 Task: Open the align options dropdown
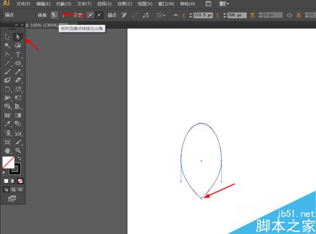(161, 15)
